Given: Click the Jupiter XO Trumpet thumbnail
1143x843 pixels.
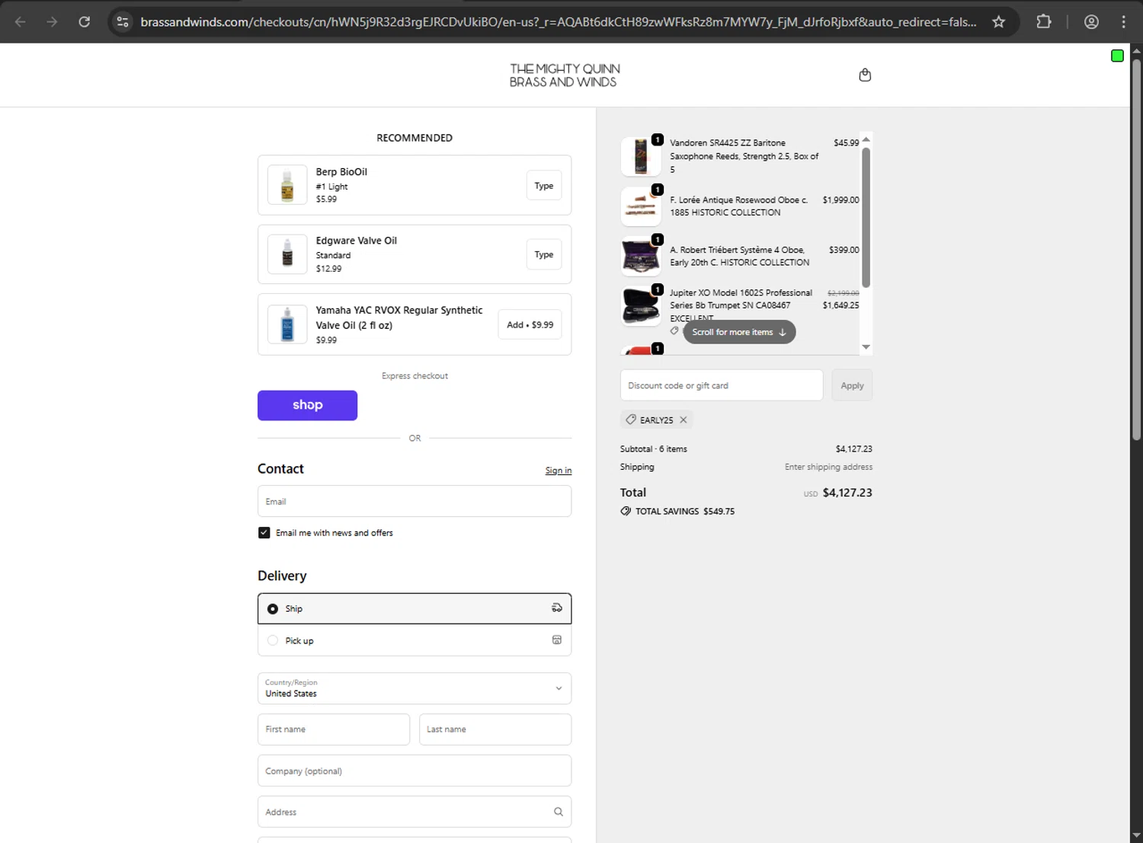Looking at the screenshot, I should 641,305.
